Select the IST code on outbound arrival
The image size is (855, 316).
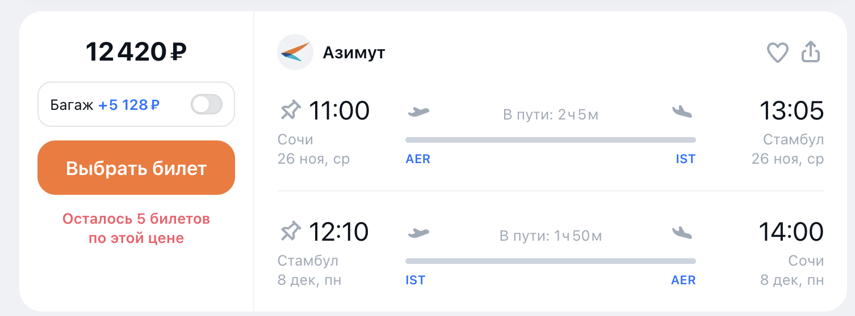pos(685,159)
